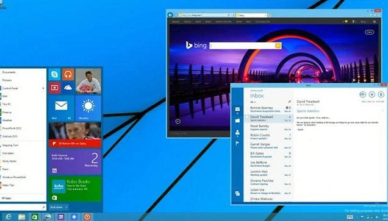388x221 pixels.
Task: Open the green Store app on taskbar
Action: click(35, 217)
